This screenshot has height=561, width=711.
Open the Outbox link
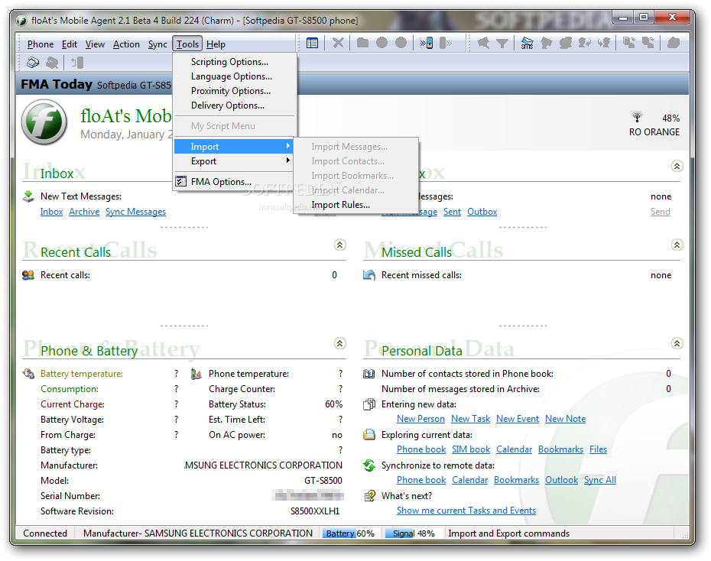(x=482, y=212)
